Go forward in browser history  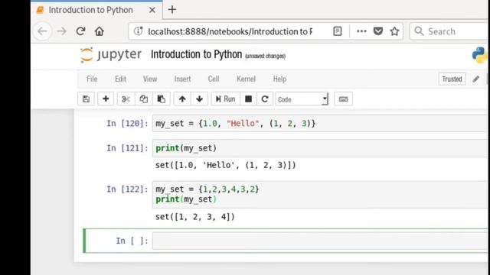61,31
